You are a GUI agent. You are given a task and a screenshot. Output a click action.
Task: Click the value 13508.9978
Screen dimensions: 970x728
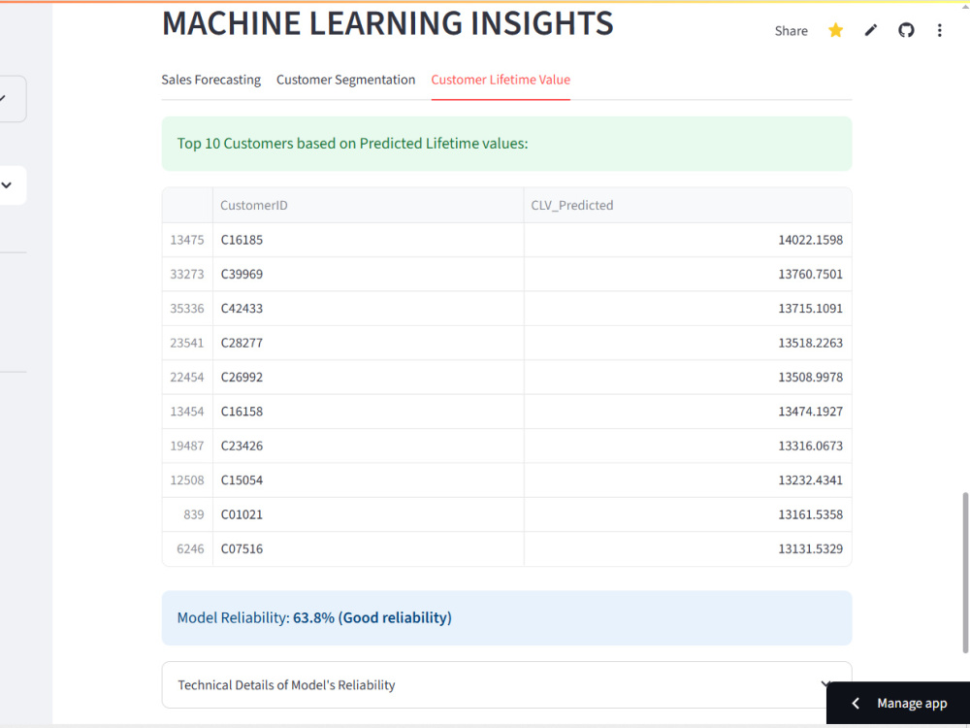point(810,377)
